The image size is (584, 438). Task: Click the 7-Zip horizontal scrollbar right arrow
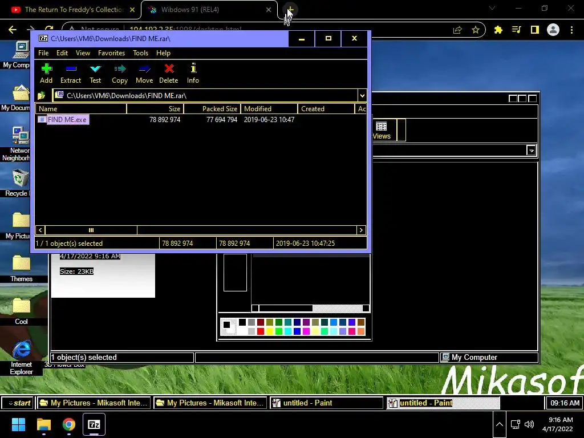pyautogui.click(x=361, y=230)
